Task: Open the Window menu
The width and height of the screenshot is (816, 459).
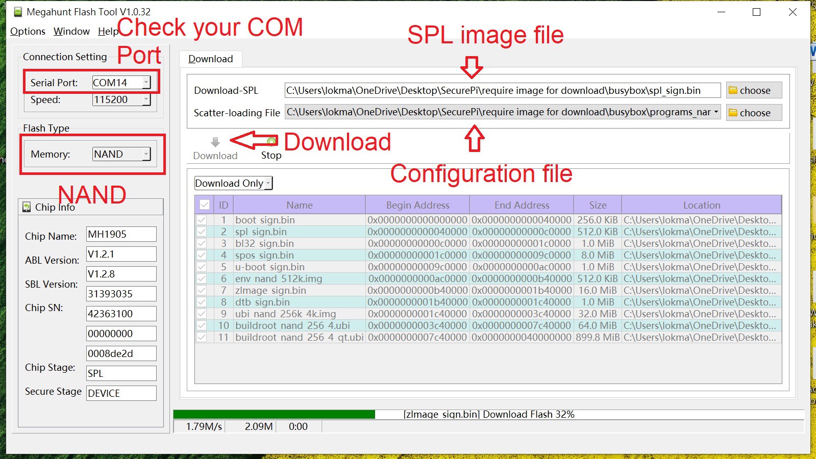Action: pyautogui.click(x=71, y=31)
